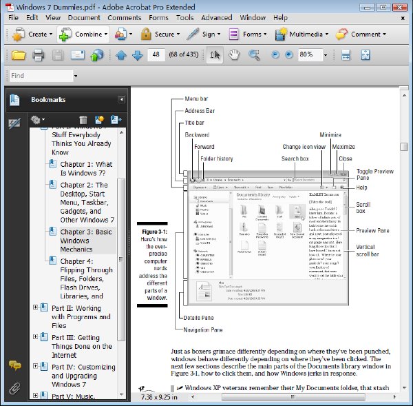Click inside the Find search field
Screen dimensions: 413x406
[x=41, y=76]
